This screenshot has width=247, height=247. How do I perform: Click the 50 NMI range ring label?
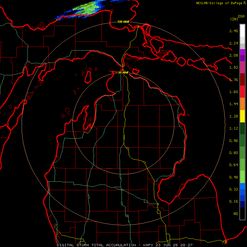[123, 72]
